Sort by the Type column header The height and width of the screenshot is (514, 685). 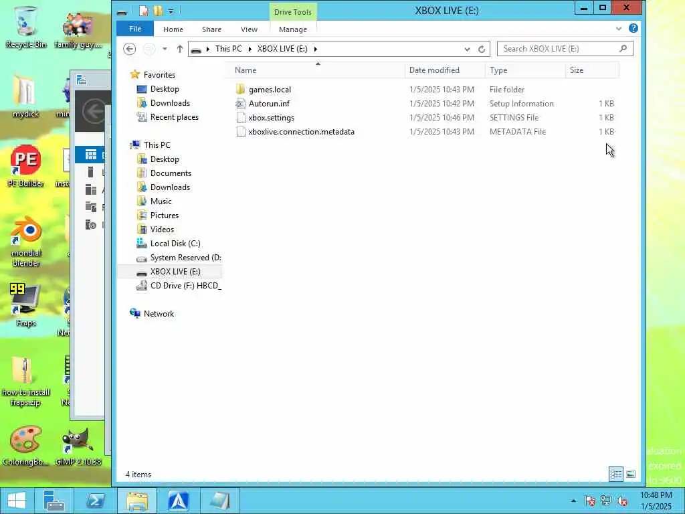pos(525,70)
